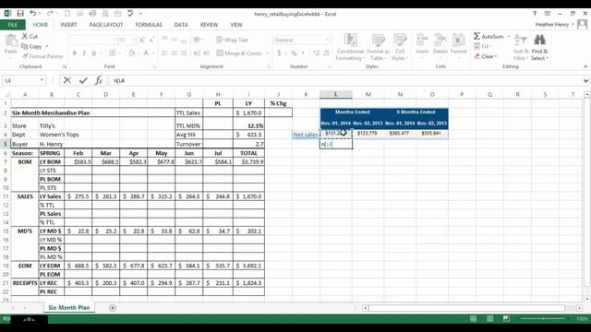Click Find & Select binoculars icon
This screenshot has height=332, width=591.
[x=539, y=40]
